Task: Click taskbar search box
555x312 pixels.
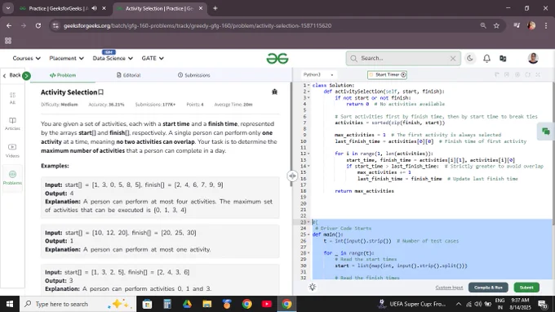Action: click(78, 304)
